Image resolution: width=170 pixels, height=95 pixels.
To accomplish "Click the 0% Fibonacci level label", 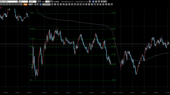I will pyautogui.click(x=31, y=80).
